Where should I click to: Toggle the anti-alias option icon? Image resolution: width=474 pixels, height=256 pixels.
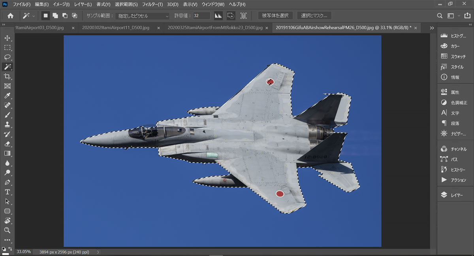[218, 16]
